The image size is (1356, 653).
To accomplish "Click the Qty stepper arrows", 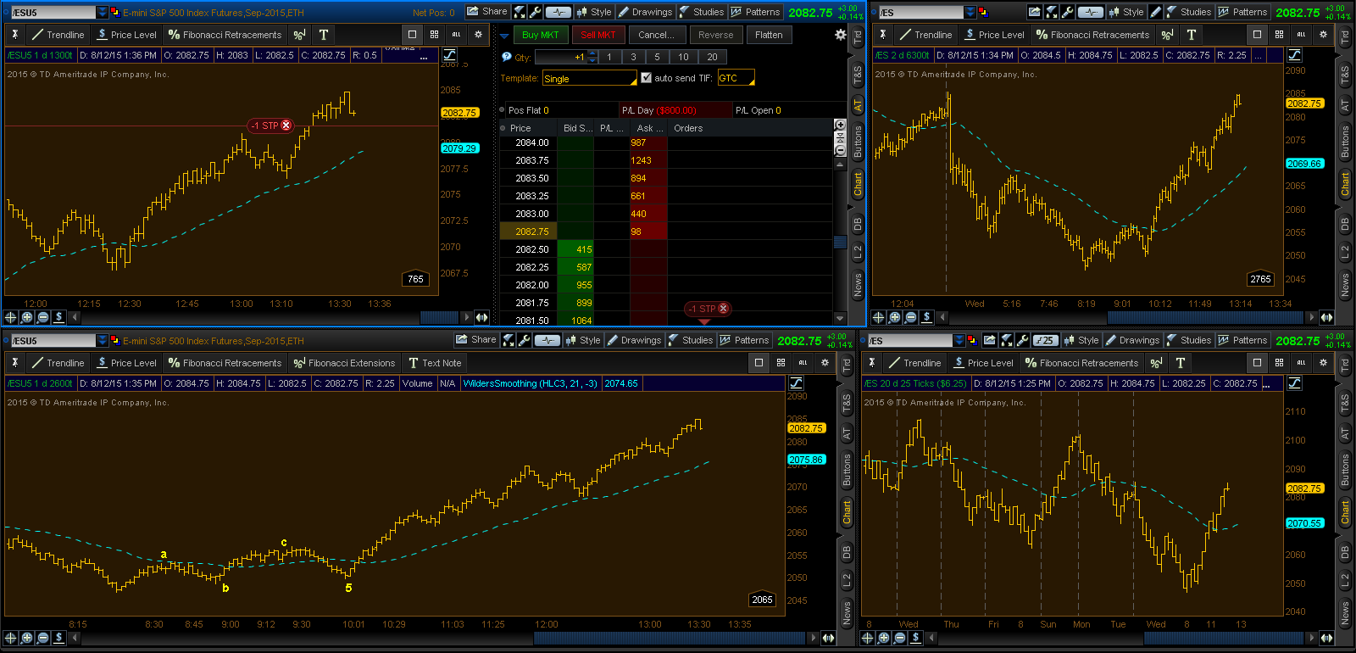I will [592, 57].
